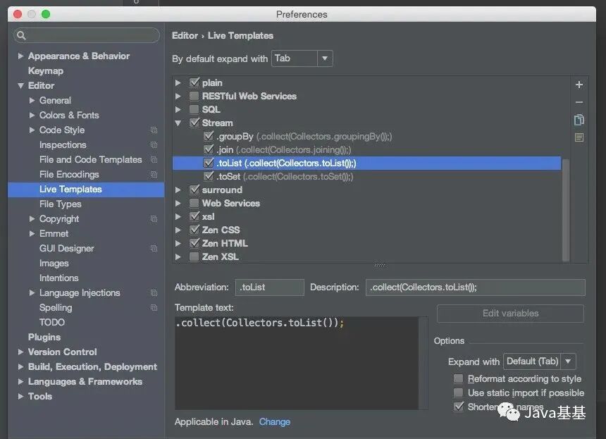The height and width of the screenshot is (439, 606).
Task: Open the TODO settings page
Action: 51,322
